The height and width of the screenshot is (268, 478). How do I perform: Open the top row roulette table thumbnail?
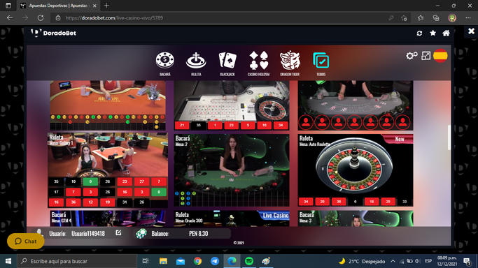pos(232,105)
